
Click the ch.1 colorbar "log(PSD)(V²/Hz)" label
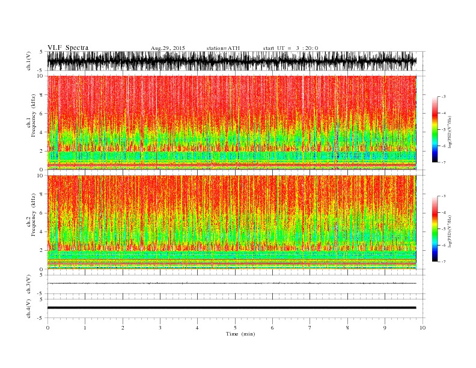(x=450, y=132)
